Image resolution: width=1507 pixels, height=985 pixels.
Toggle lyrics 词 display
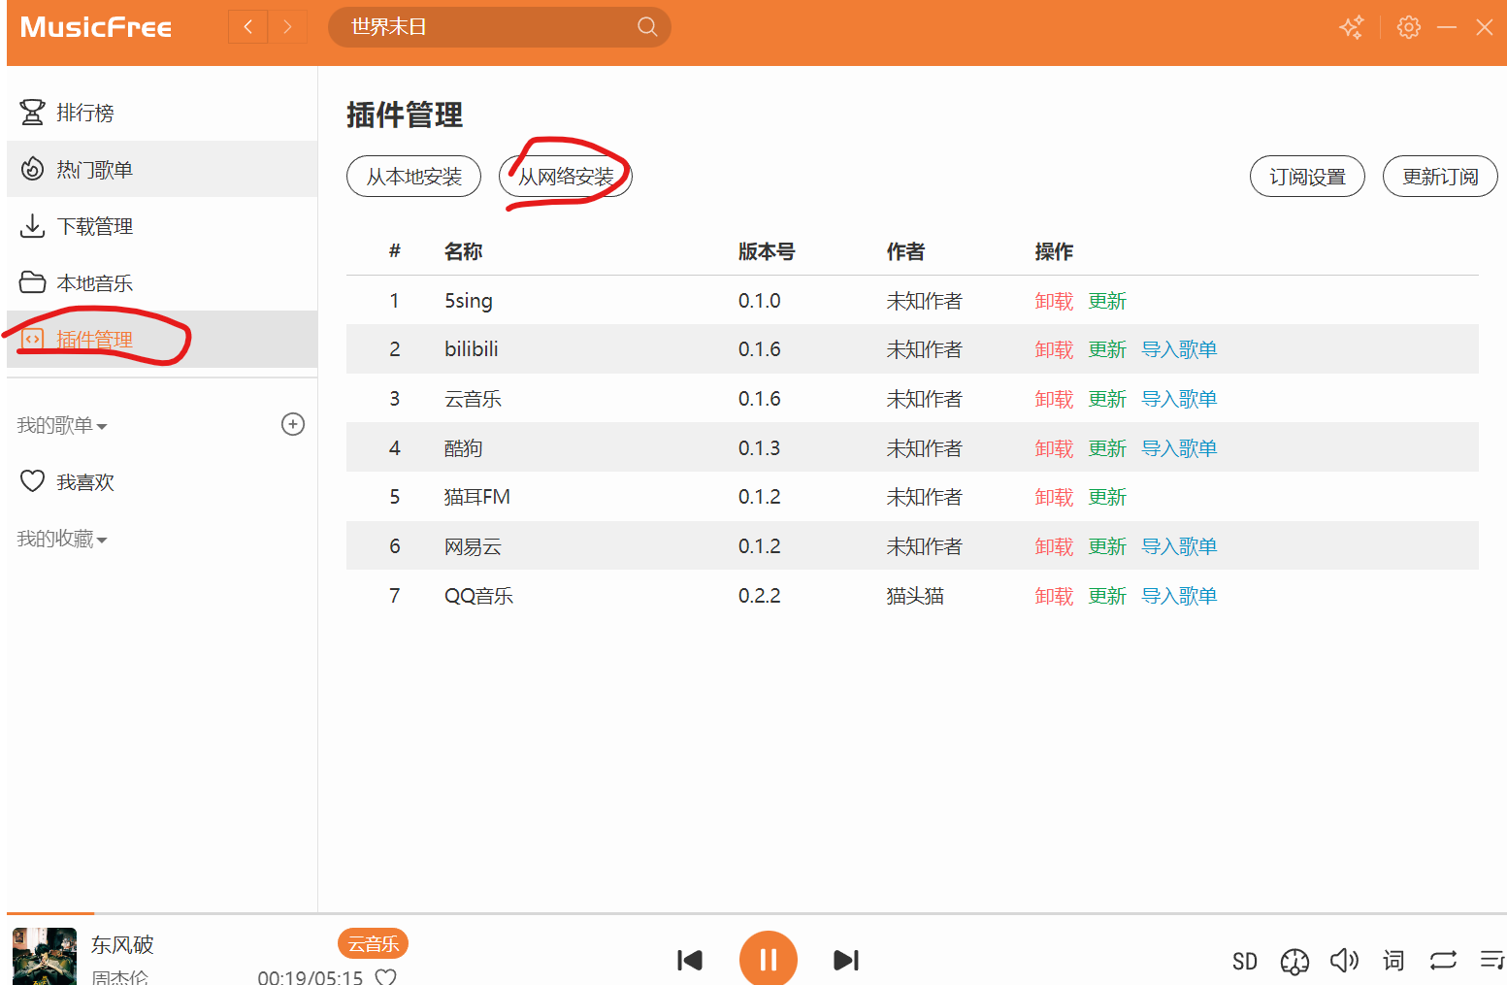tap(1393, 961)
